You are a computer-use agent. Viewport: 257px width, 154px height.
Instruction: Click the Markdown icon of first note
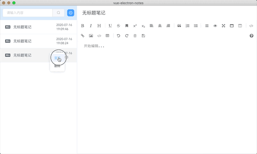8,27
